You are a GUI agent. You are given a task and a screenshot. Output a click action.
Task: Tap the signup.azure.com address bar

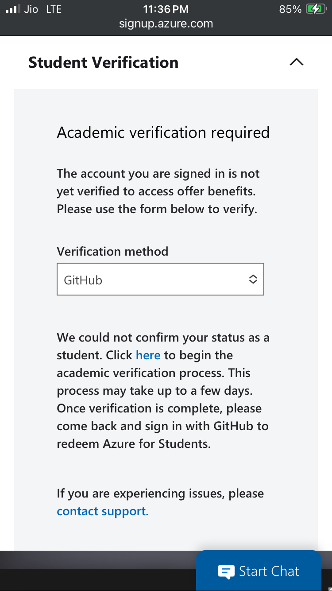pyautogui.click(x=166, y=23)
